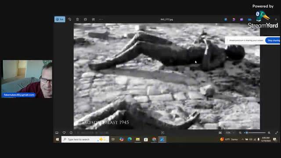The width and height of the screenshot is (281, 158).
Task: Open the zoom percentage dropdown
Action: (x=230, y=133)
